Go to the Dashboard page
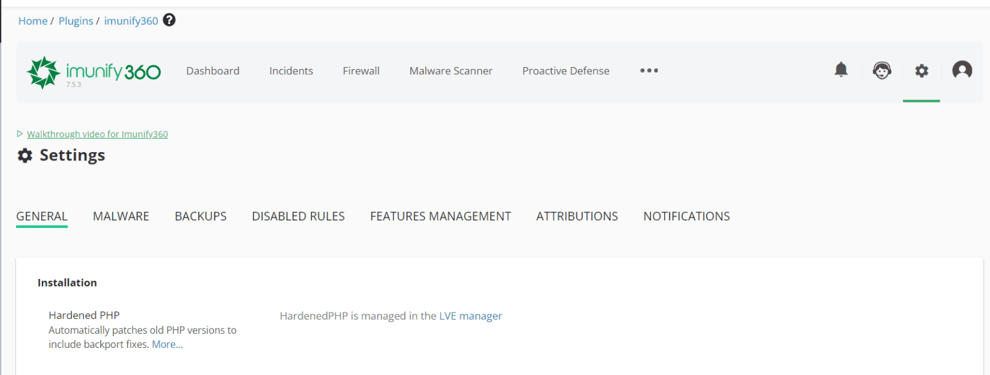 click(213, 71)
